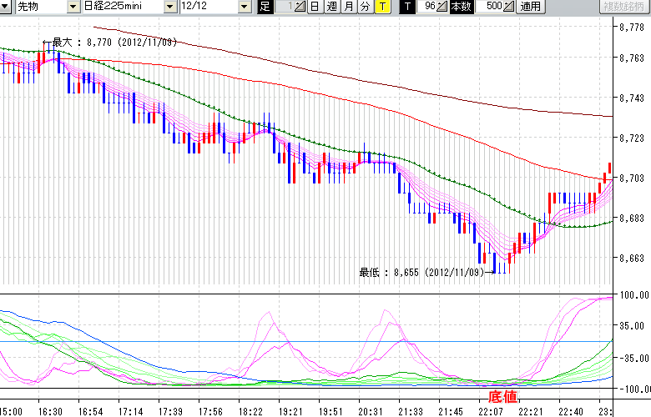Click the 本数 500 input field
The height and width of the screenshot is (417, 651).
point(492,7)
